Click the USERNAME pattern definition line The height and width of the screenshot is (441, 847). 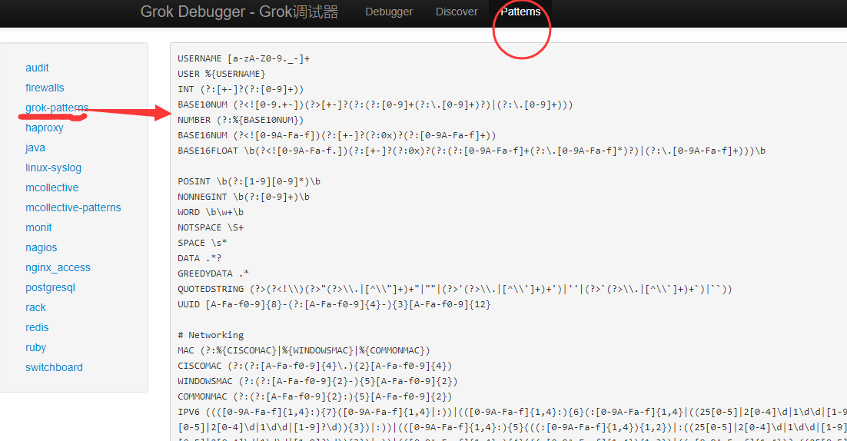click(x=244, y=58)
